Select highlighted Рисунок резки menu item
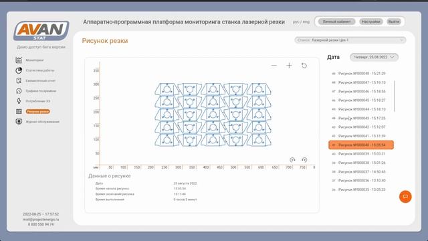The image size is (428, 241). click(37, 112)
